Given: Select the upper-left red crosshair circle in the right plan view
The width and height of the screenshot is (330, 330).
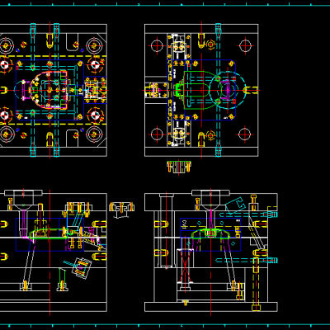Looking at the screenshot, I should (x=157, y=46).
